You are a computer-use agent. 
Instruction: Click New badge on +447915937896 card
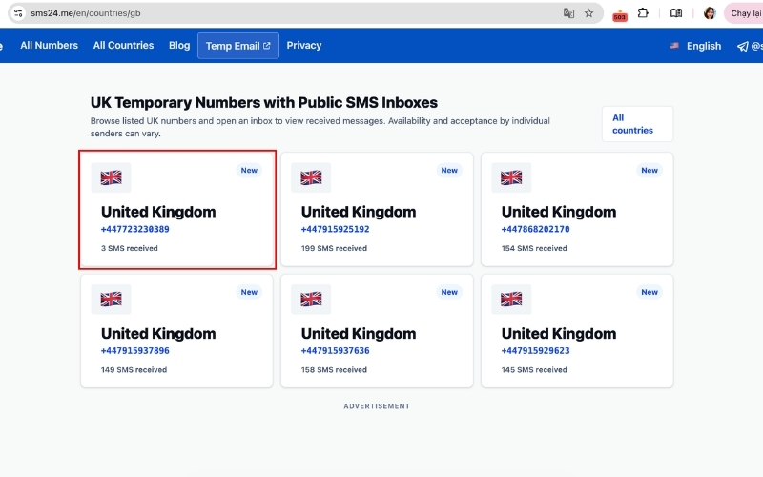click(x=249, y=292)
